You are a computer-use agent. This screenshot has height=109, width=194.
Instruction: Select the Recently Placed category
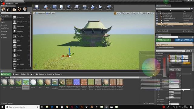6,16
